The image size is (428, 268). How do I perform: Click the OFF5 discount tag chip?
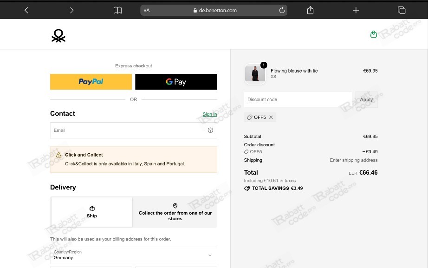[259, 117]
